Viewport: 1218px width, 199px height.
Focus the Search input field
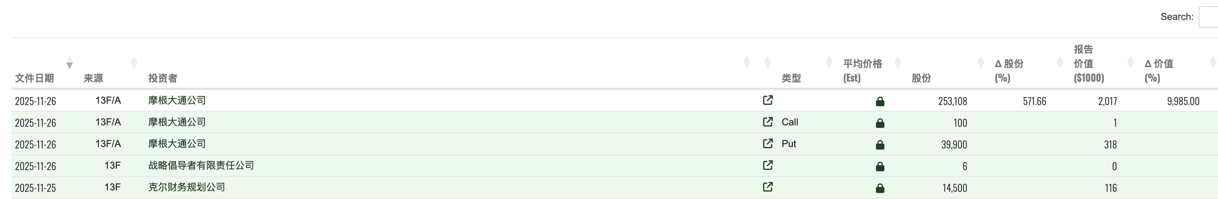[1209, 17]
